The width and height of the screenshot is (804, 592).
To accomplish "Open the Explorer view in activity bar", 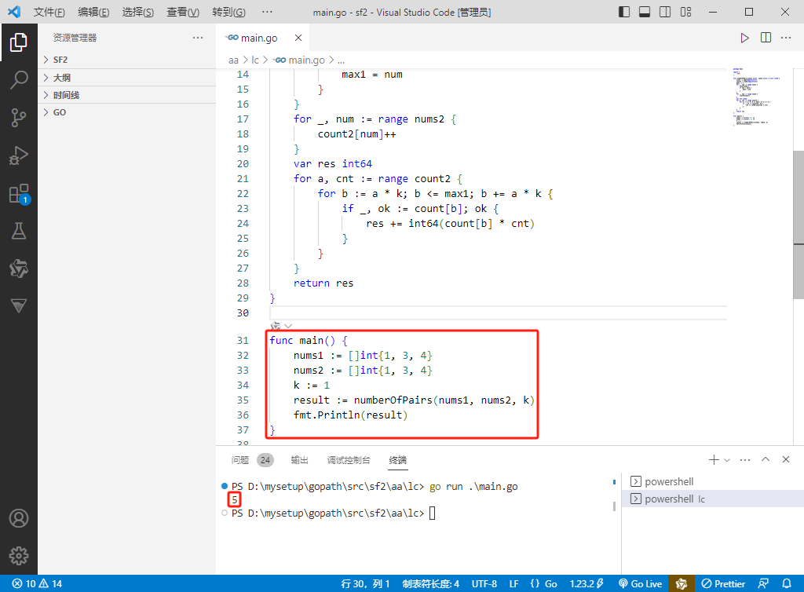I will pyautogui.click(x=19, y=42).
